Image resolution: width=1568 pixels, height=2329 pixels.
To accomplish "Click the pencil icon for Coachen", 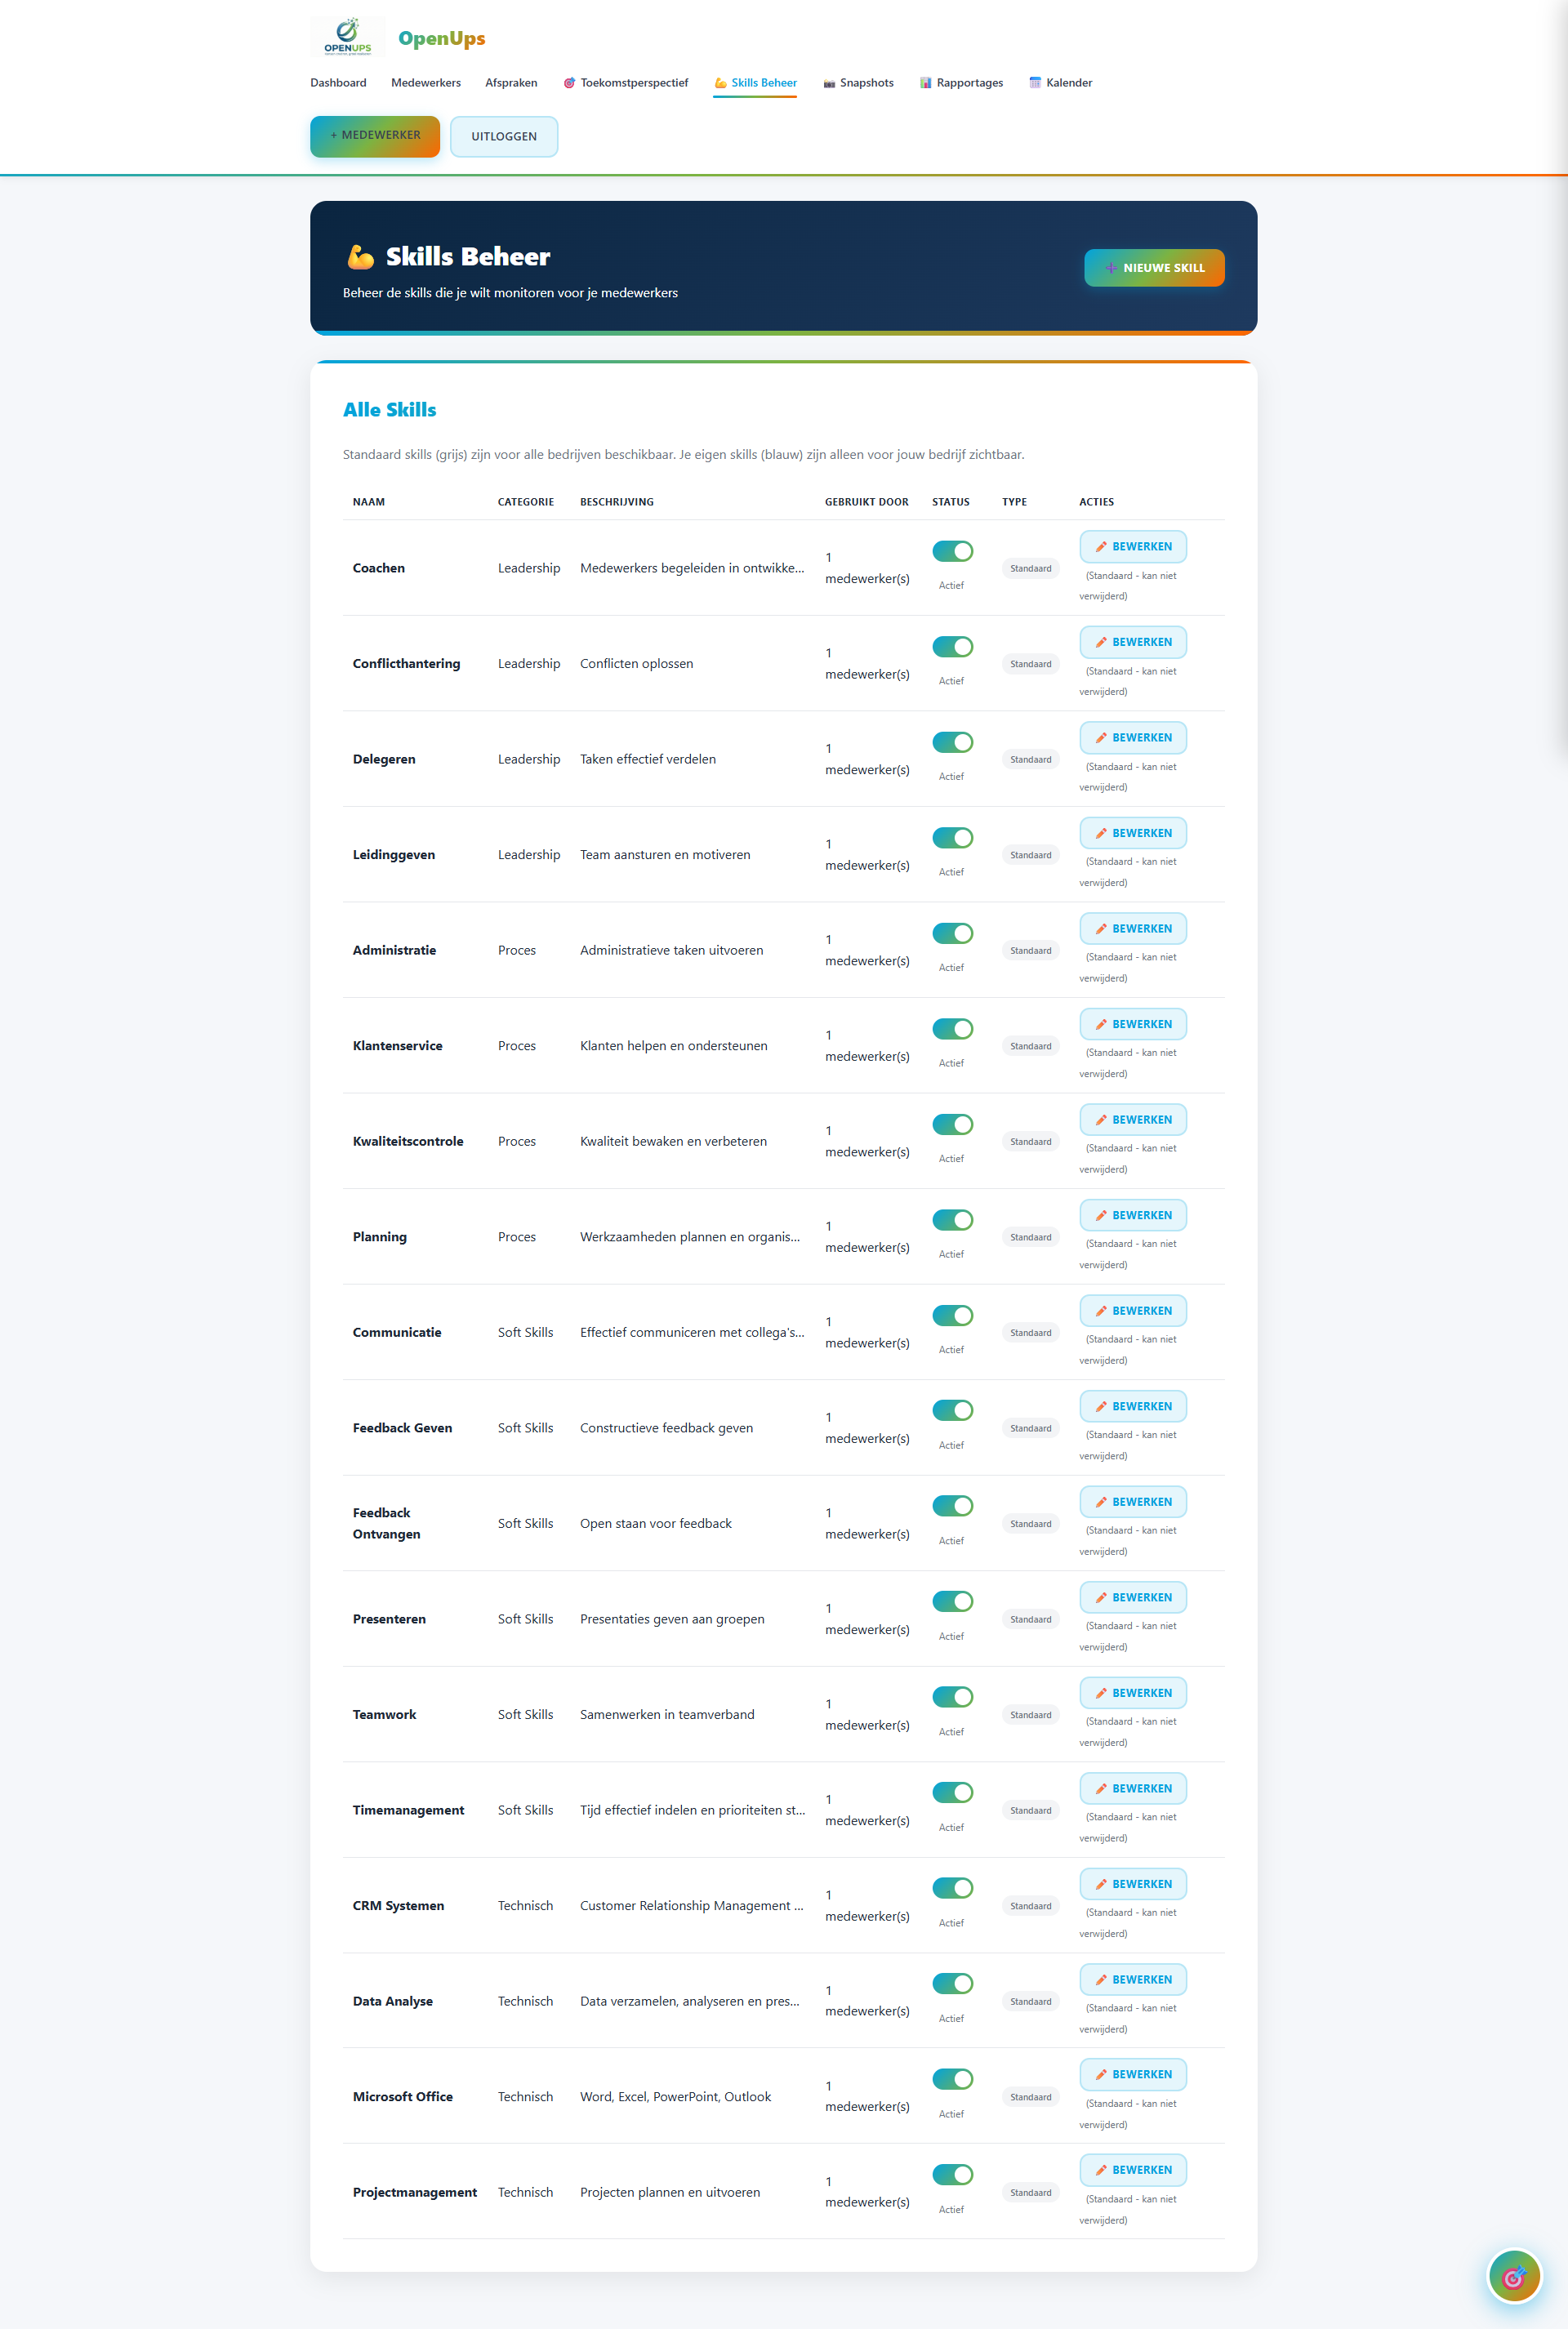I will pyautogui.click(x=1101, y=547).
